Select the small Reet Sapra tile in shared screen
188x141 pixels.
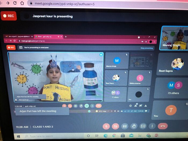116,78
